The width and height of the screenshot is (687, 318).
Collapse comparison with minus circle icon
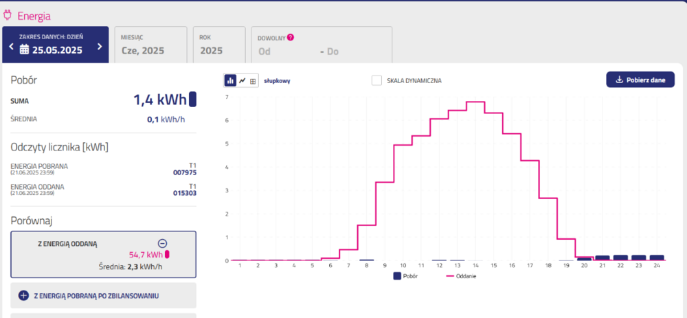[162, 243]
